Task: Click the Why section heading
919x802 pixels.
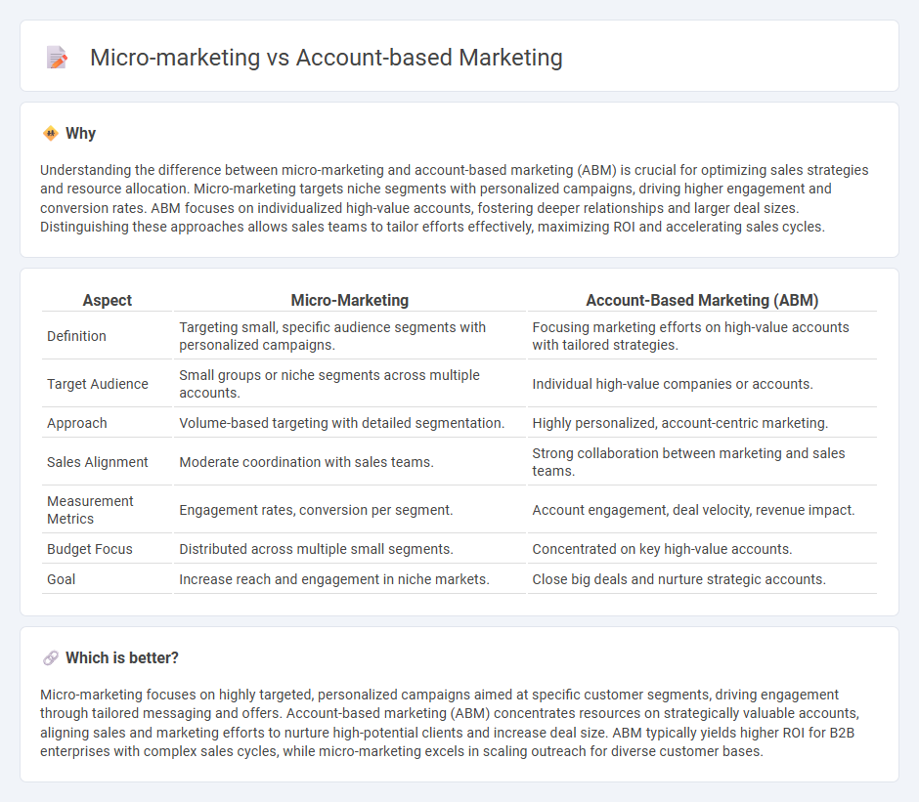Action: (x=80, y=134)
